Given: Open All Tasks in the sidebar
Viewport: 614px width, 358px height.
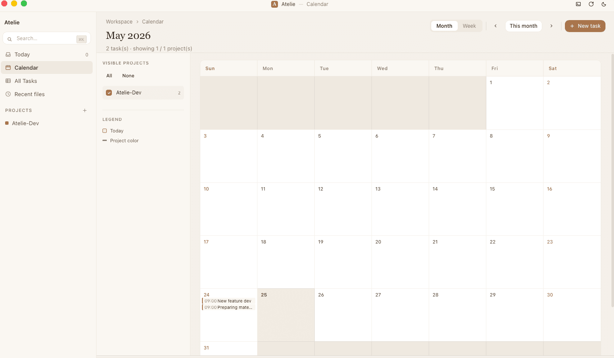Looking at the screenshot, I should pyautogui.click(x=47, y=81).
